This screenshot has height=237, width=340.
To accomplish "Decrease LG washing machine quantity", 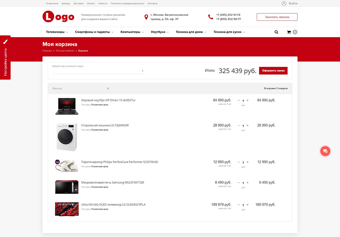I will [x=239, y=126].
